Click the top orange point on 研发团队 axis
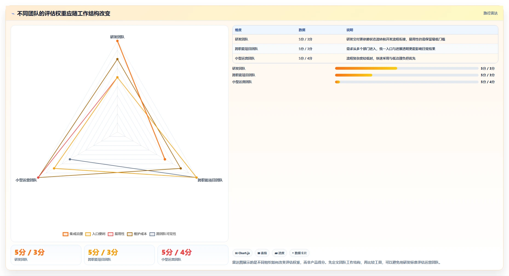Viewport: 509px width, 276px height. click(x=117, y=41)
